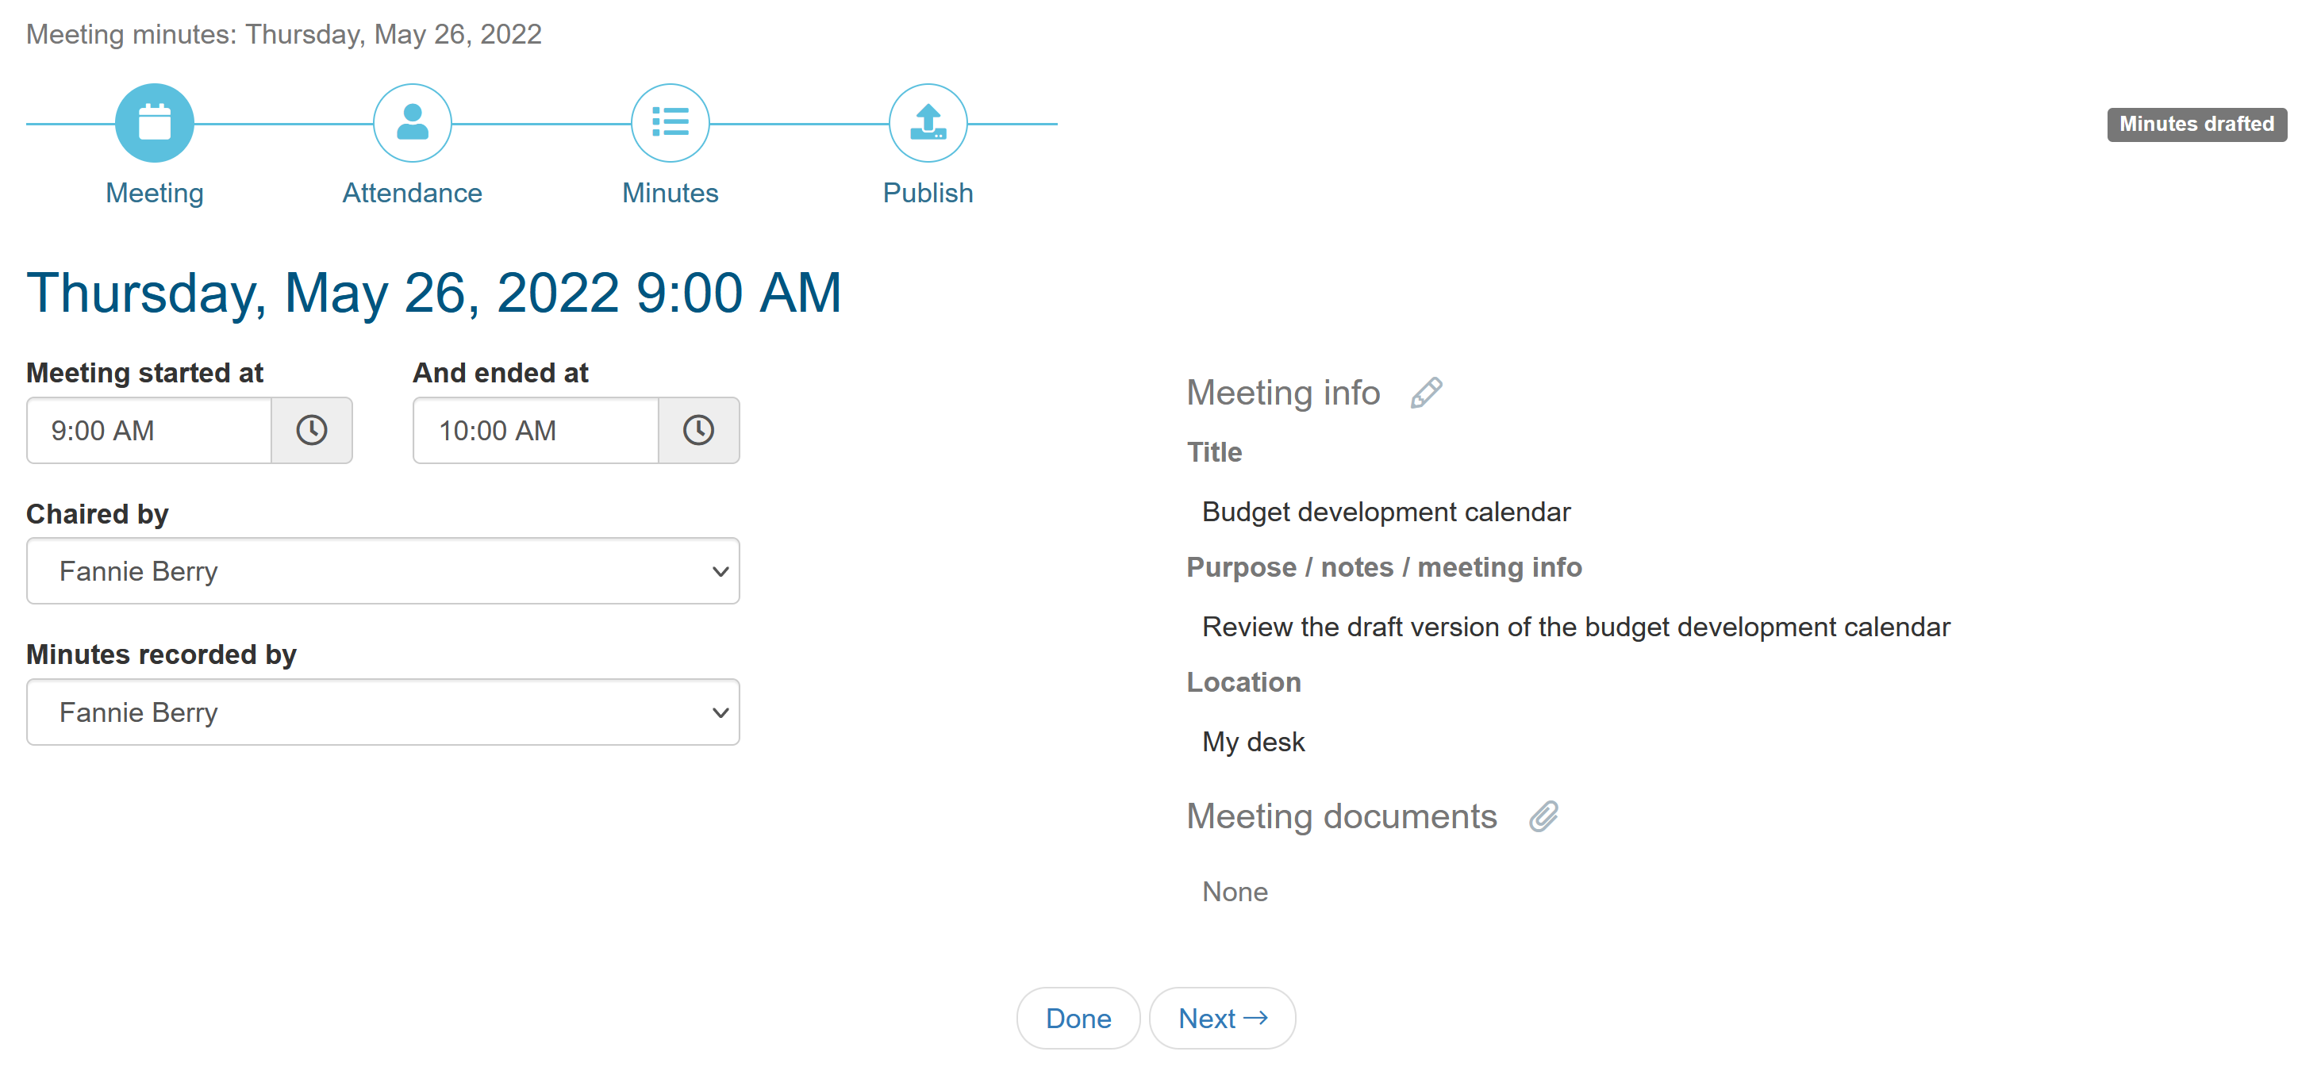
Task: Click the Minutes drafted status badge
Action: pyautogui.click(x=2196, y=125)
